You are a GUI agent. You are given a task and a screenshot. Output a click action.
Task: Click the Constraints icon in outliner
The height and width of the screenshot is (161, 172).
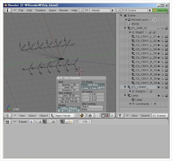click(133, 104)
